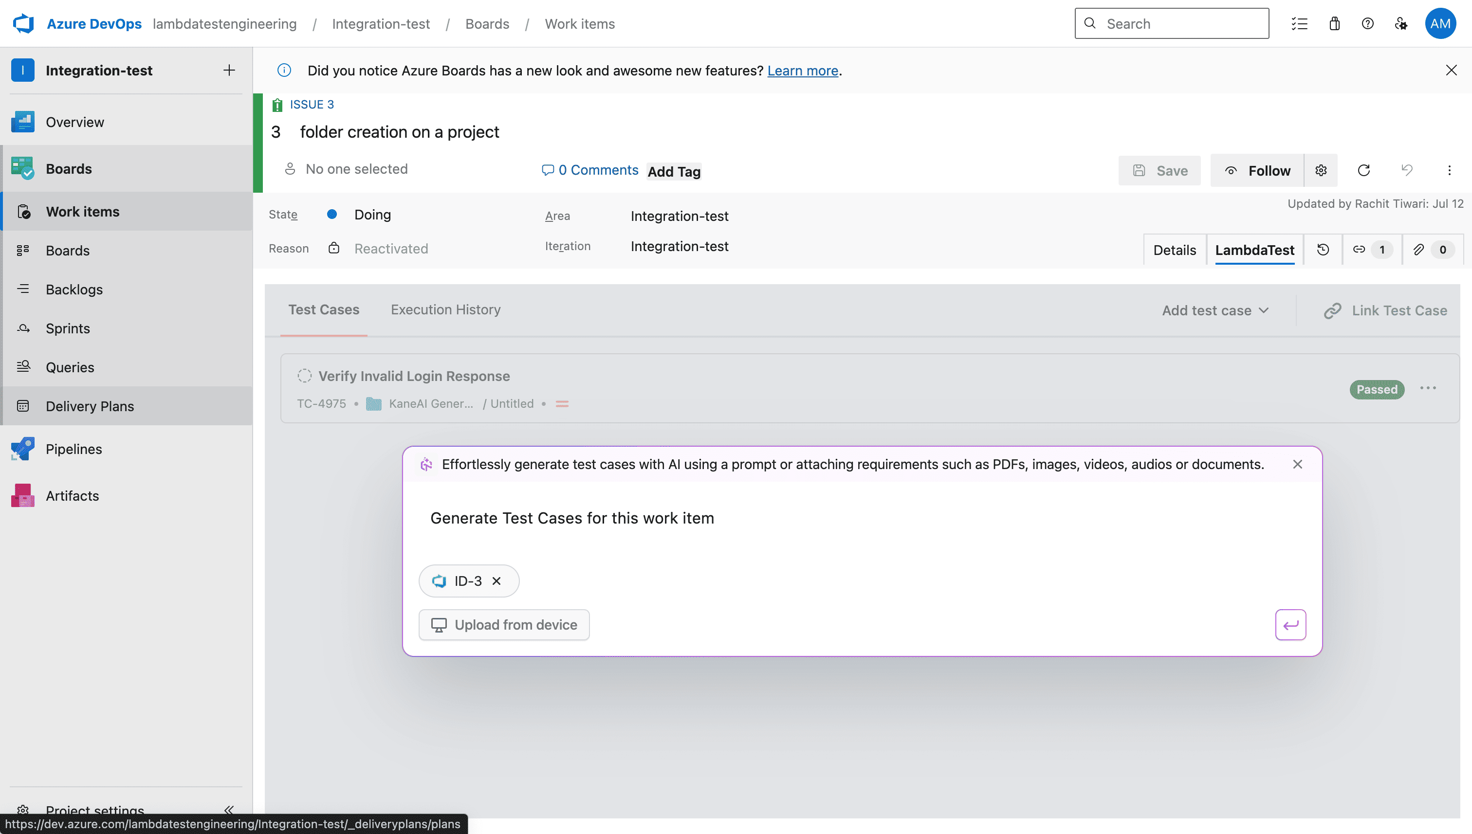The image size is (1472, 834).
Task: Open Artifacts from the sidebar
Action: point(72,495)
